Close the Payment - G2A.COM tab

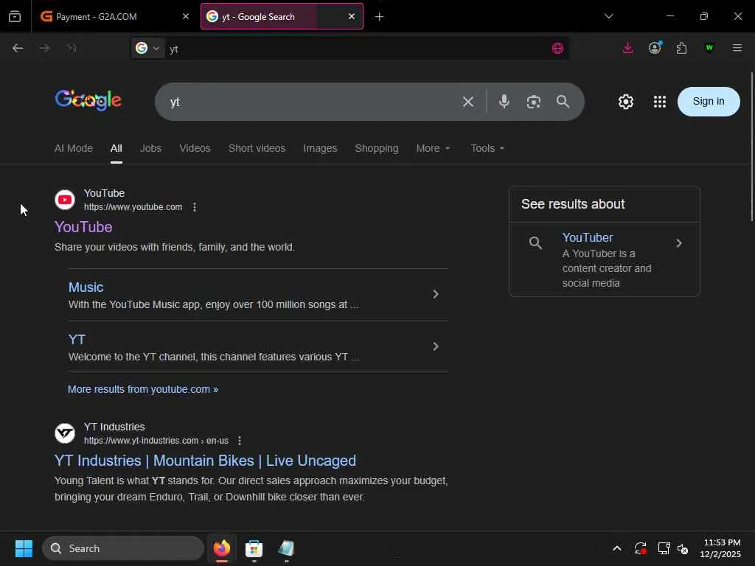[x=186, y=17]
